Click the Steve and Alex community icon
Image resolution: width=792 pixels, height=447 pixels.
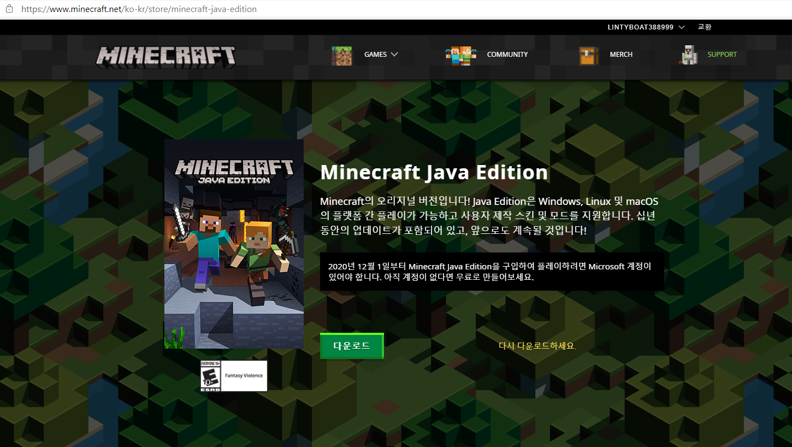tap(461, 55)
